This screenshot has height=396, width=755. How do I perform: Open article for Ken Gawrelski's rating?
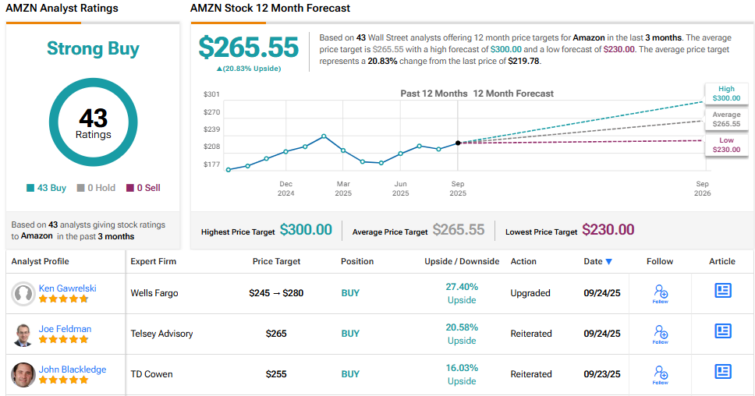(x=723, y=290)
